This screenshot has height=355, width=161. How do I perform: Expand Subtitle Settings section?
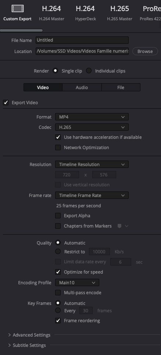tap(10, 345)
